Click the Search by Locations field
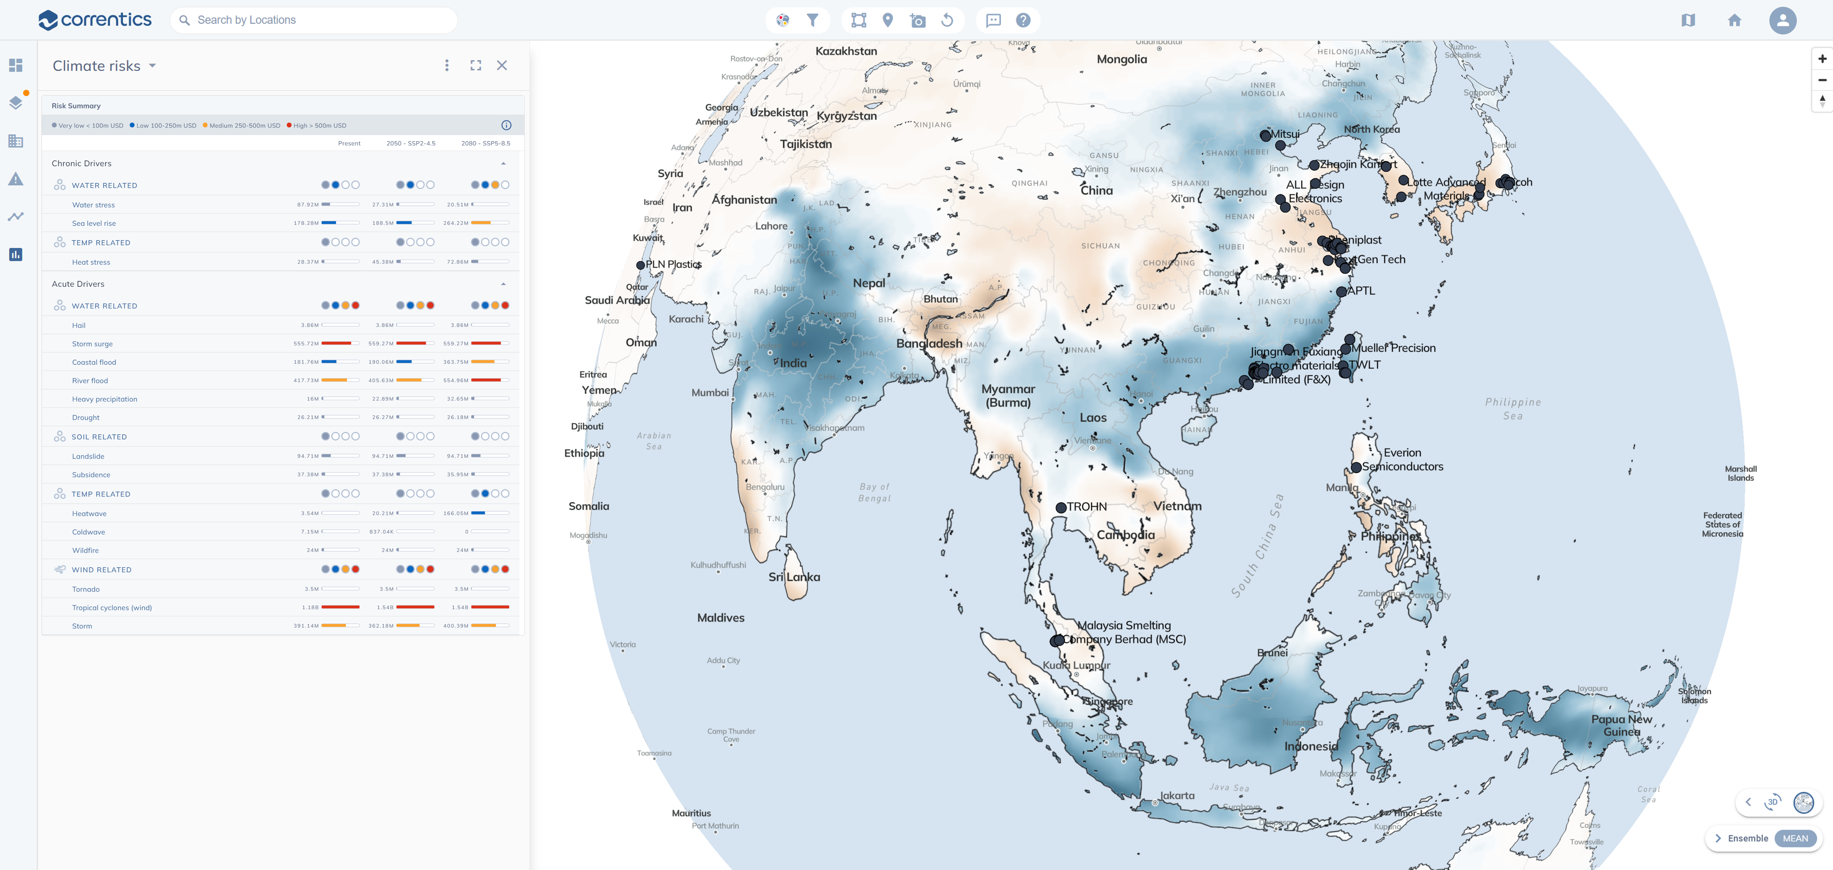 pos(313,20)
